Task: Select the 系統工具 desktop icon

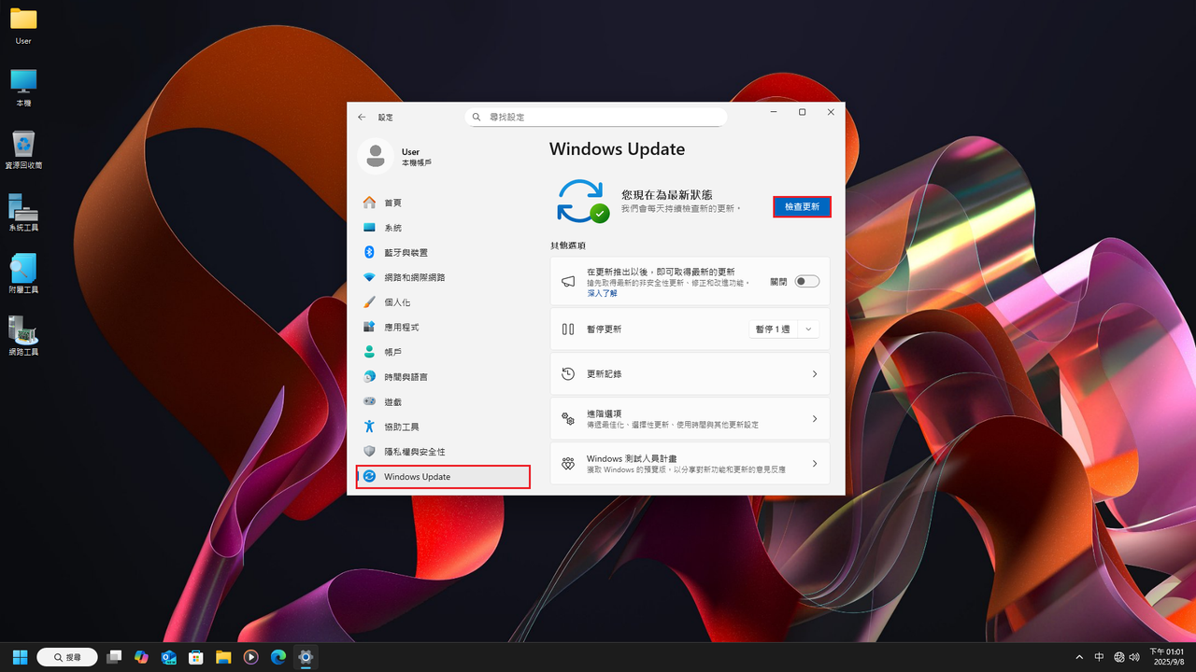Action: [x=23, y=213]
